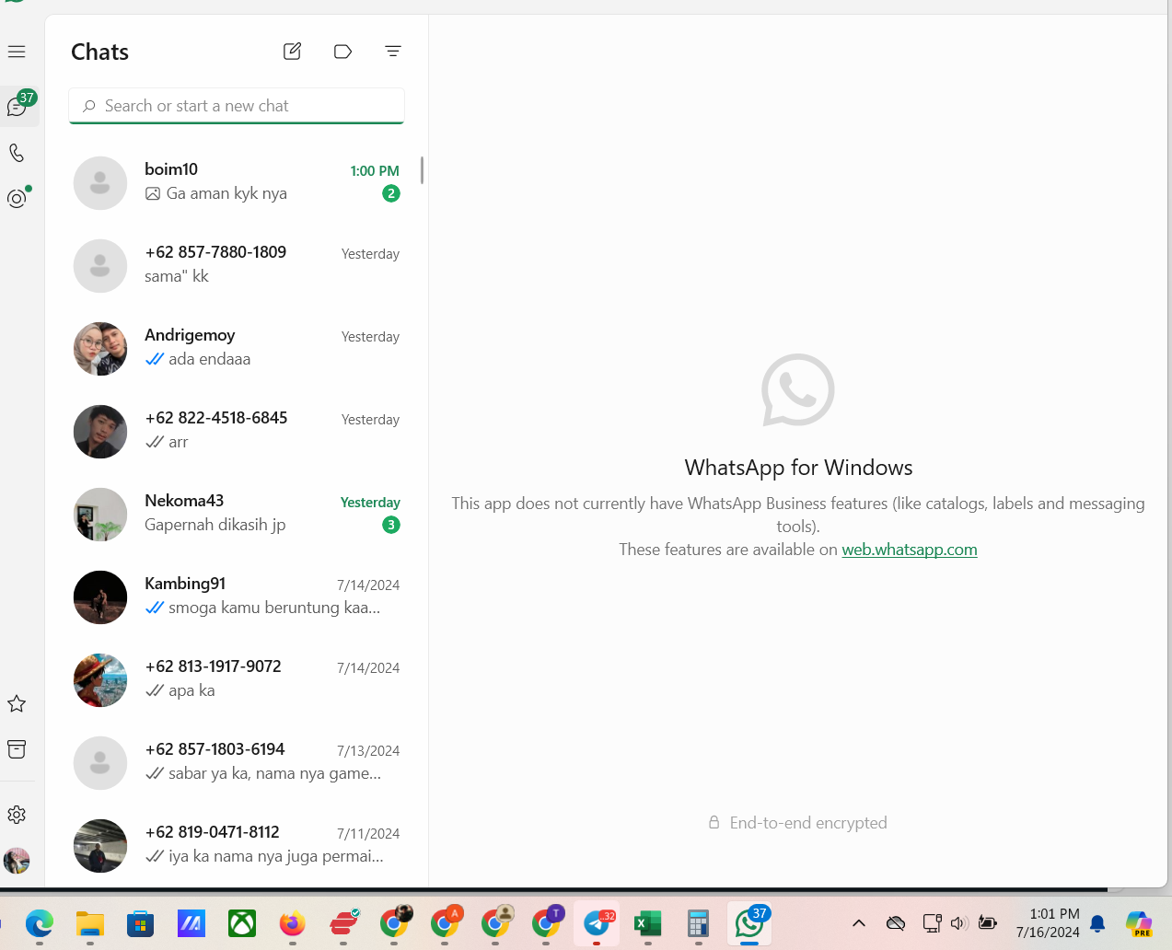The image size is (1172, 950).
Task: Show hidden system tray icons
Action: click(x=859, y=923)
